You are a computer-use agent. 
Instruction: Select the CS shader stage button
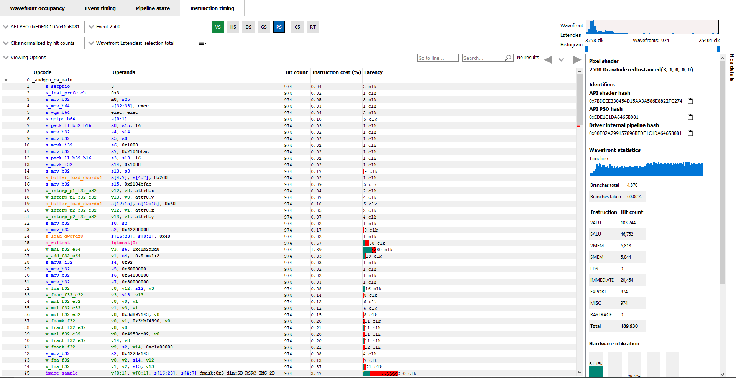tap(297, 27)
